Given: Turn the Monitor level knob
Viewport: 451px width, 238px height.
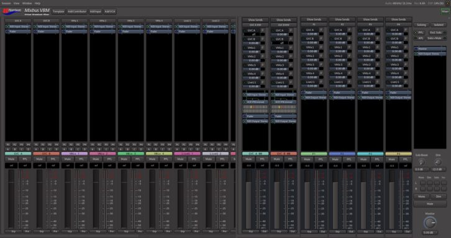Looking at the screenshot, I should click(x=430, y=223).
